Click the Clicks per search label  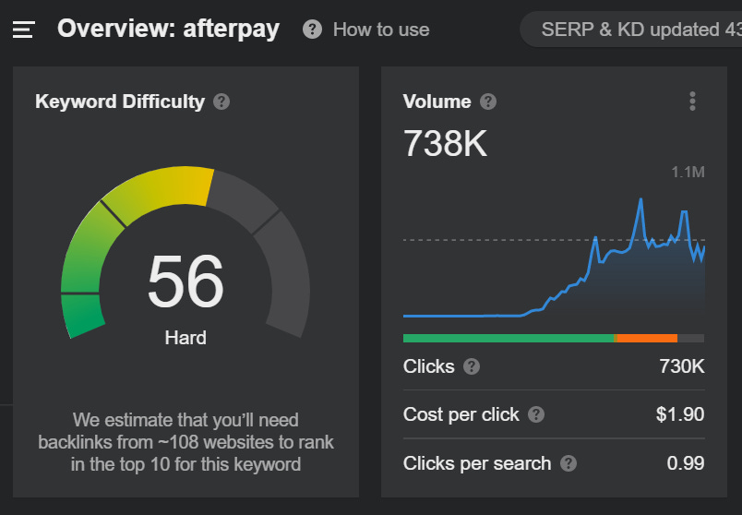[477, 463]
